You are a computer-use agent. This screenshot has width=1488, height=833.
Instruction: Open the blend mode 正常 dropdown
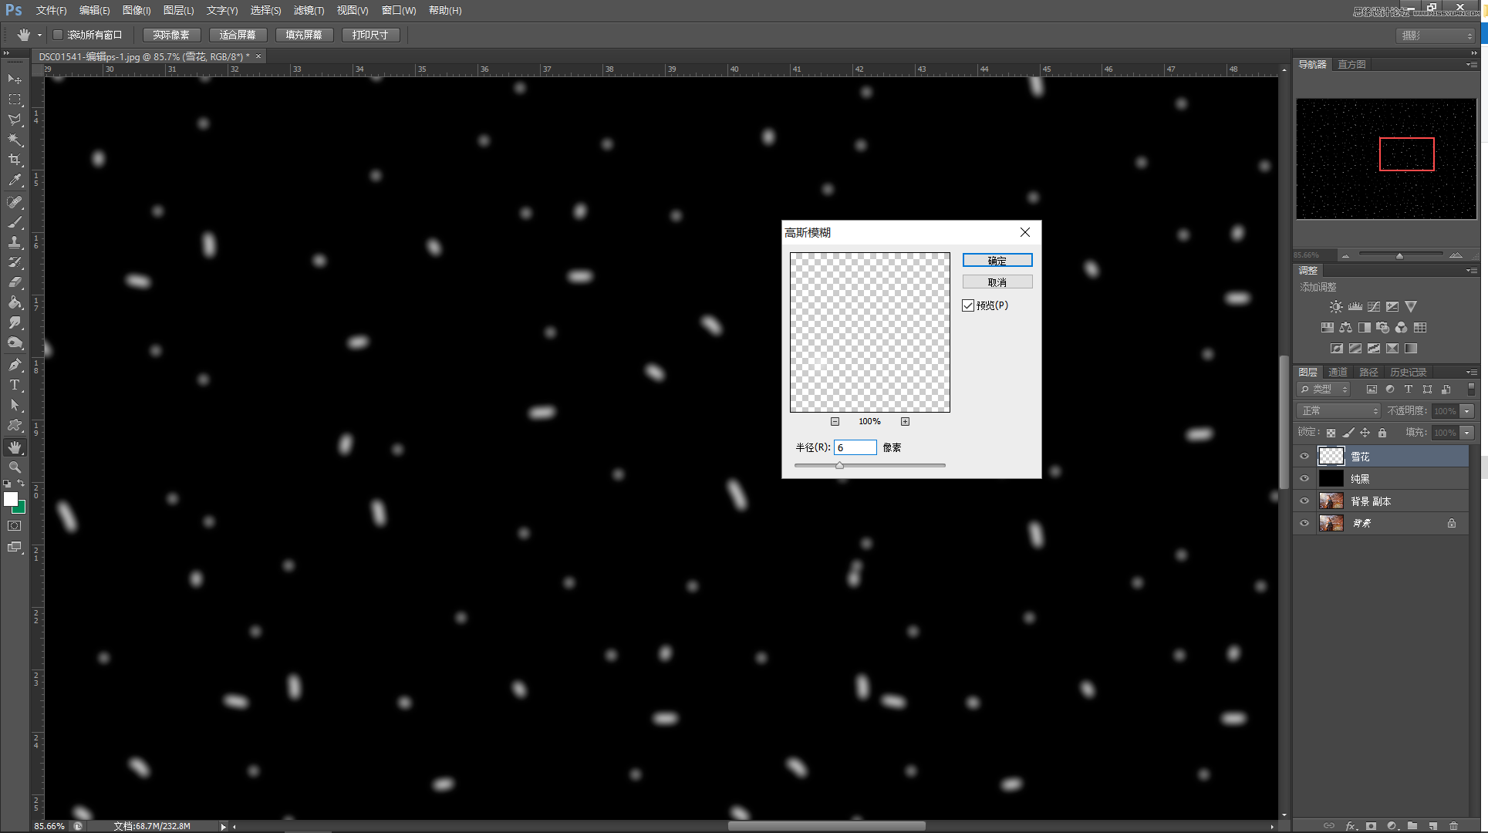tap(1338, 411)
